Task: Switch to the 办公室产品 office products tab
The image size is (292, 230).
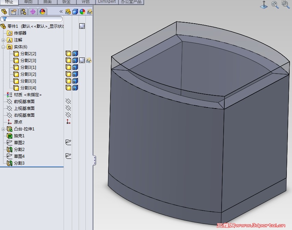Action: [x=131, y=2]
